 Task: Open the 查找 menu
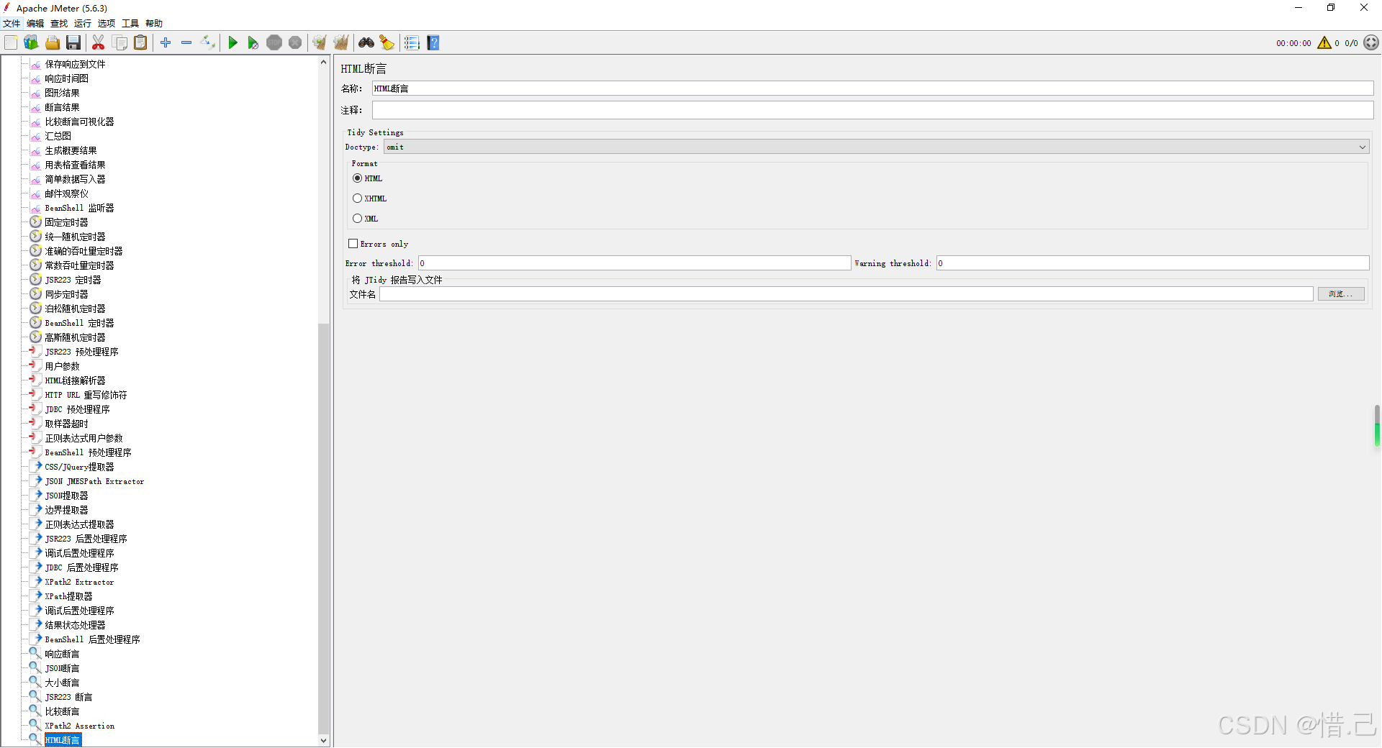[x=59, y=24]
